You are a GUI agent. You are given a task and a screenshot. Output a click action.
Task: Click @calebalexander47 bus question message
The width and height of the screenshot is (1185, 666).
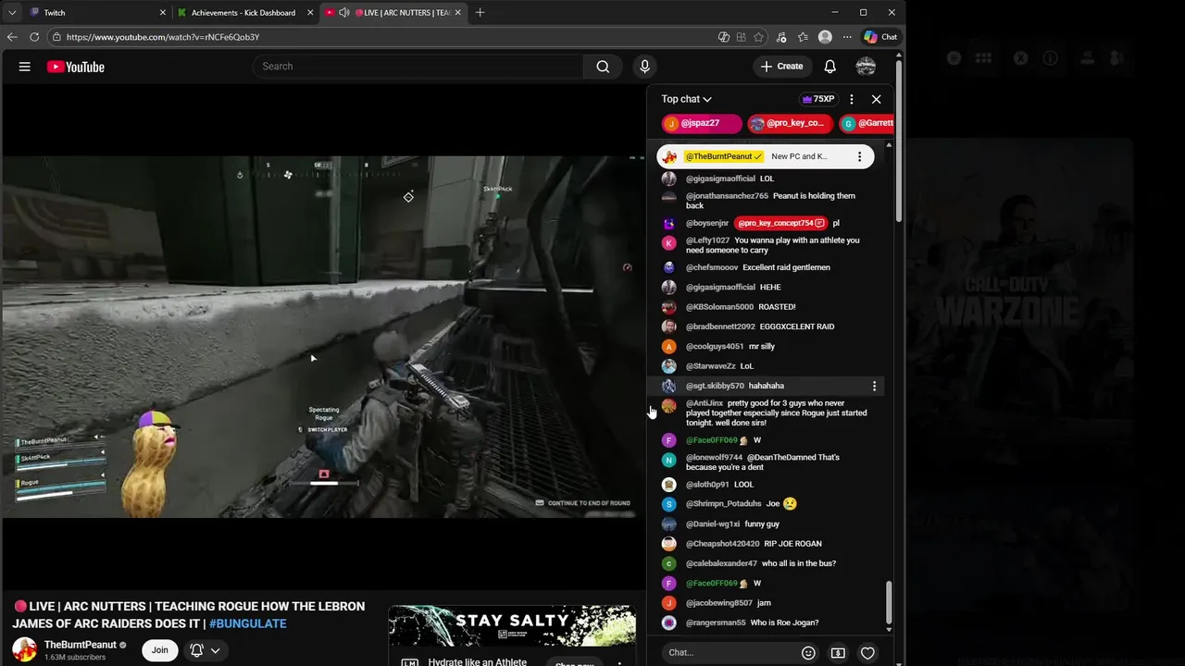pyautogui.click(x=766, y=563)
